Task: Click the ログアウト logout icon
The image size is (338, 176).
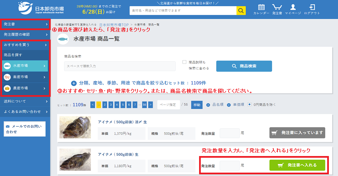Action: point(312,9)
